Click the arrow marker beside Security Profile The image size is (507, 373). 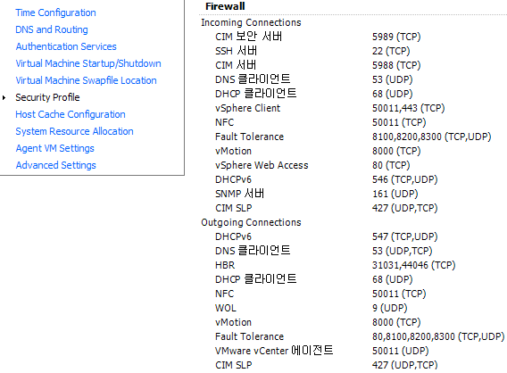pyautogui.click(x=4, y=97)
